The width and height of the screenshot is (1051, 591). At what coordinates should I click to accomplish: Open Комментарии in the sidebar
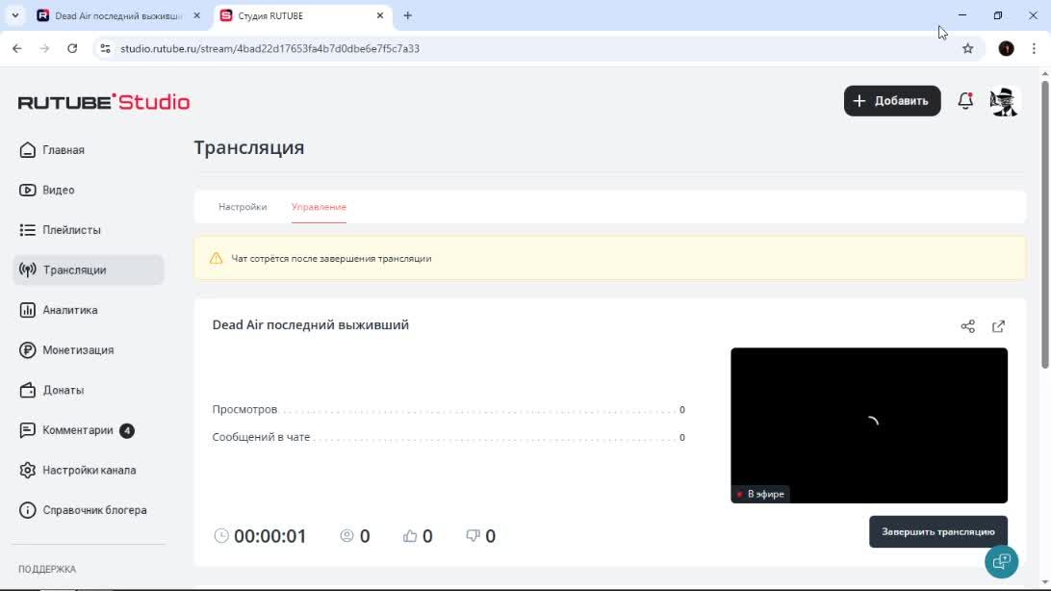click(88, 430)
